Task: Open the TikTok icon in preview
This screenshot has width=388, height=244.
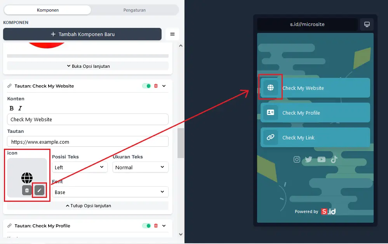Action: point(334,159)
